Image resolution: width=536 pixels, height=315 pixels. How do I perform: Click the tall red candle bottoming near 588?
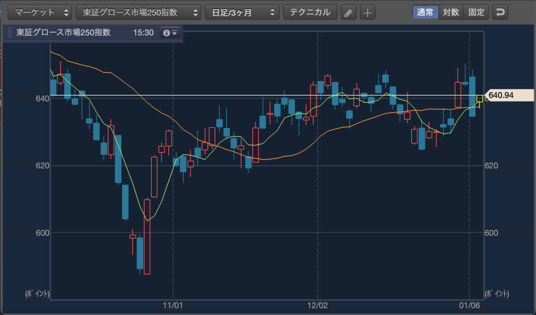click(x=147, y=236)
